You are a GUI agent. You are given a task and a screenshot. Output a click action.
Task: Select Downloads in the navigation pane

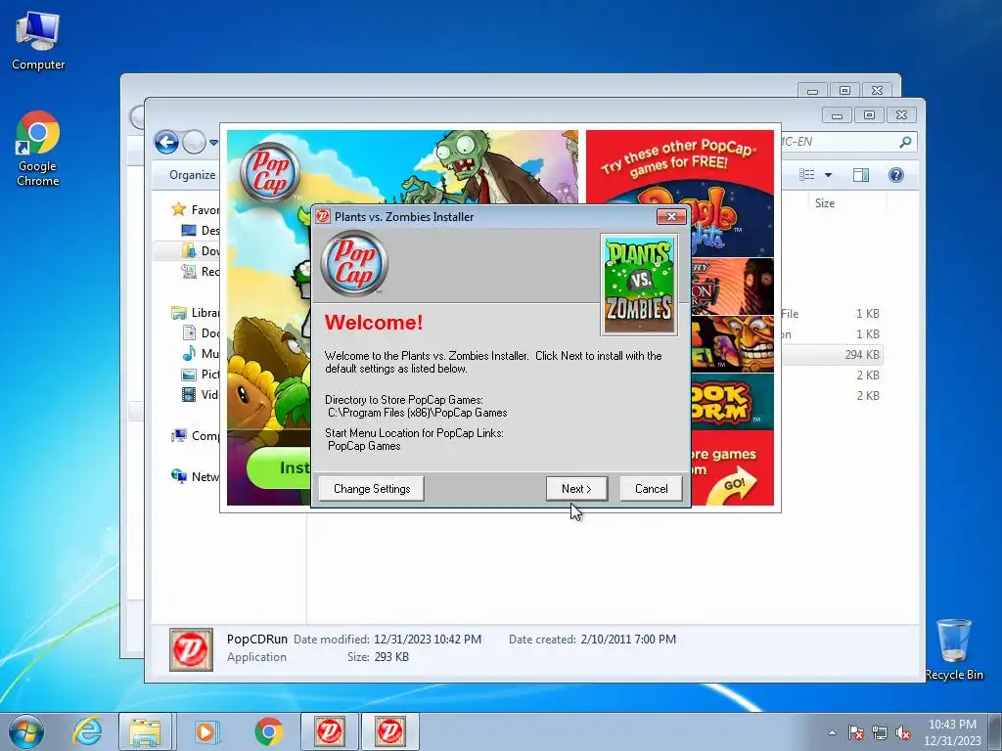click(200, 250)
